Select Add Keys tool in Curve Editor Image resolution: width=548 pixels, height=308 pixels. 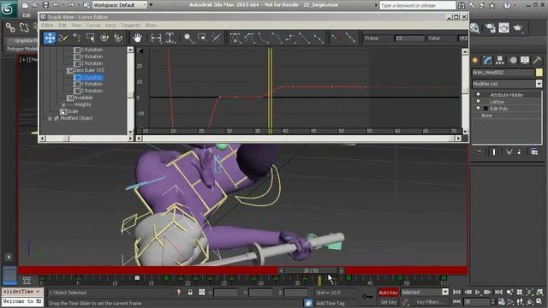[x=77, y=38]
